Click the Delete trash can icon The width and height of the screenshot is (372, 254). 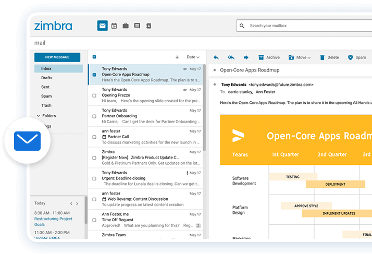tap(322, 57)
